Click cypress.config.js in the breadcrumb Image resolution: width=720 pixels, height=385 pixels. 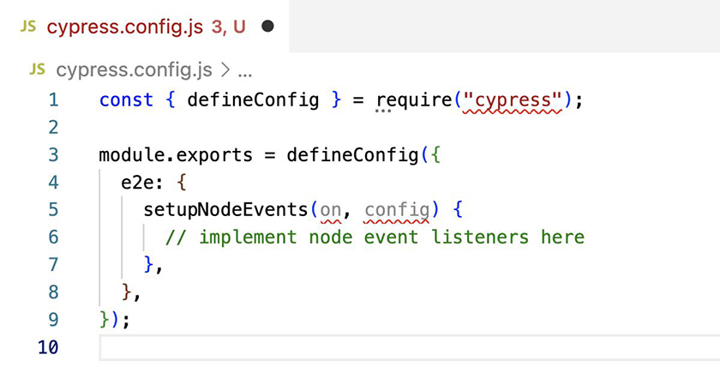(x=134, y=70)
